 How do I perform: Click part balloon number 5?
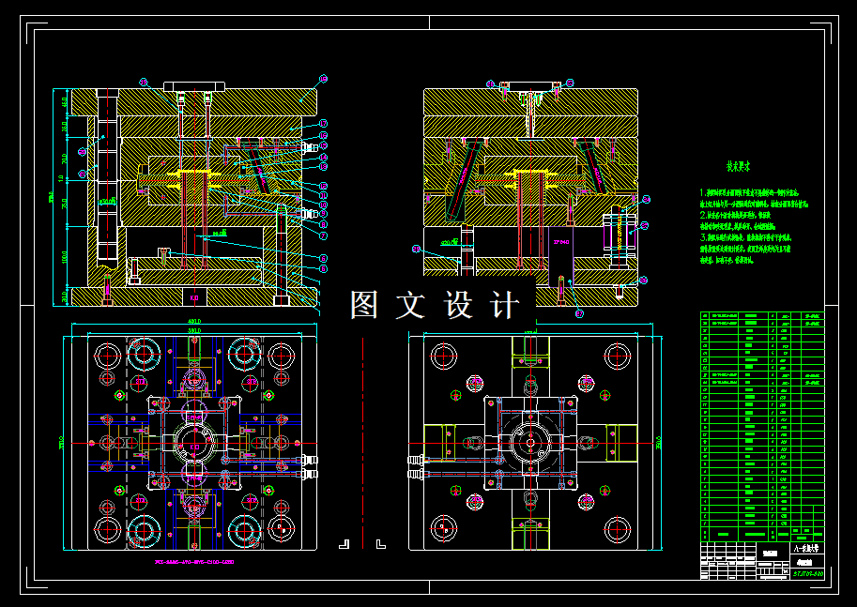(x=324, y=269)
